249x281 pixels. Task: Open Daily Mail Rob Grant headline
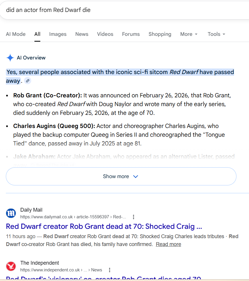[x=104, y=226]
